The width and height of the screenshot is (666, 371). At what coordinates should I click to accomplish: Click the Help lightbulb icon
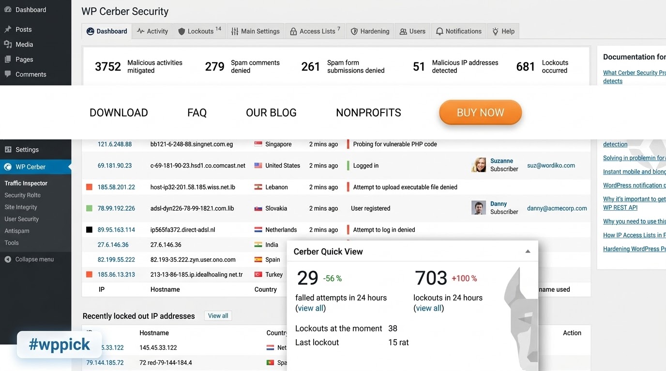[495, 31]
